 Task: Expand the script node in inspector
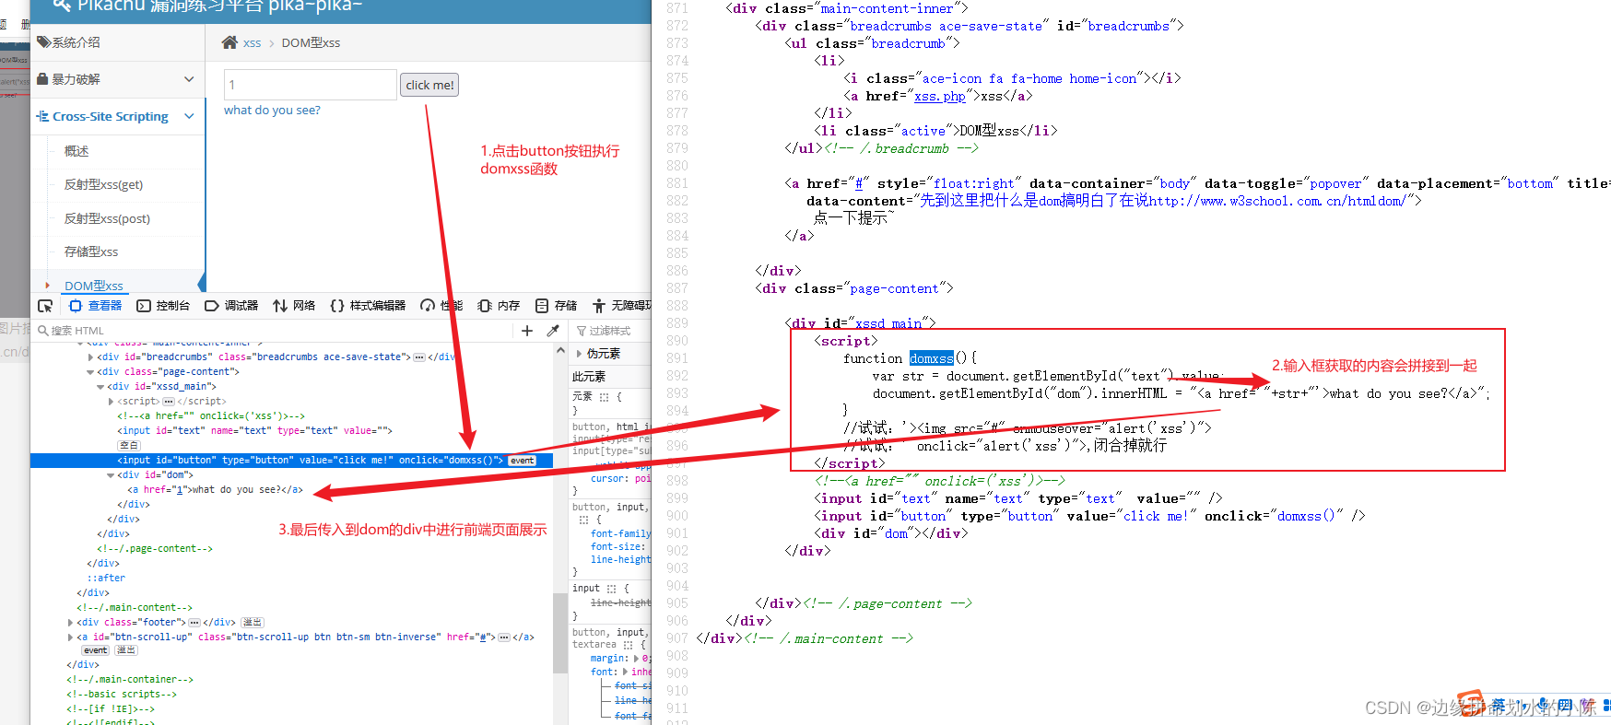(112, 402)
